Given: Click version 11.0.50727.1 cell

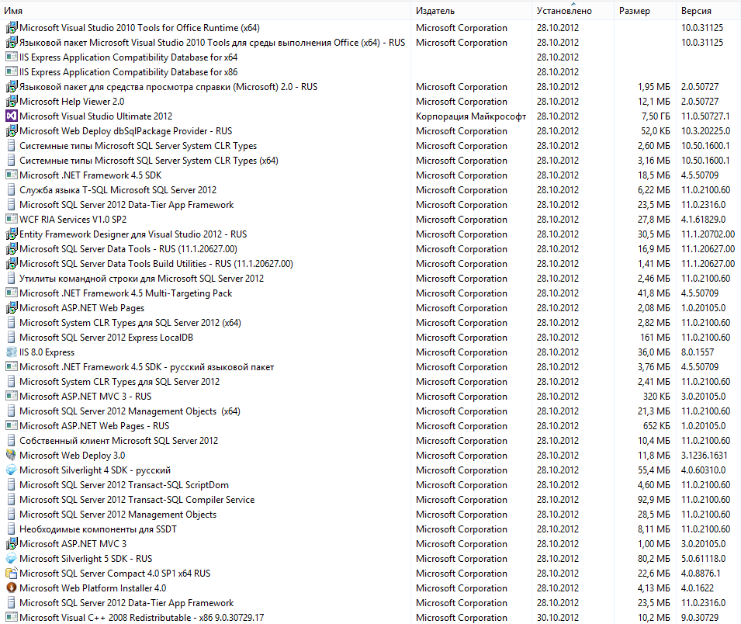Looking at the screenshot, I should click(x=705, y=116).
